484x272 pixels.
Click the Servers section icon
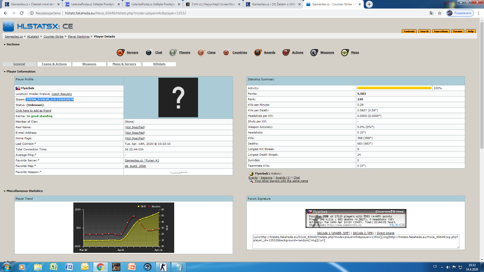(120, 52)
